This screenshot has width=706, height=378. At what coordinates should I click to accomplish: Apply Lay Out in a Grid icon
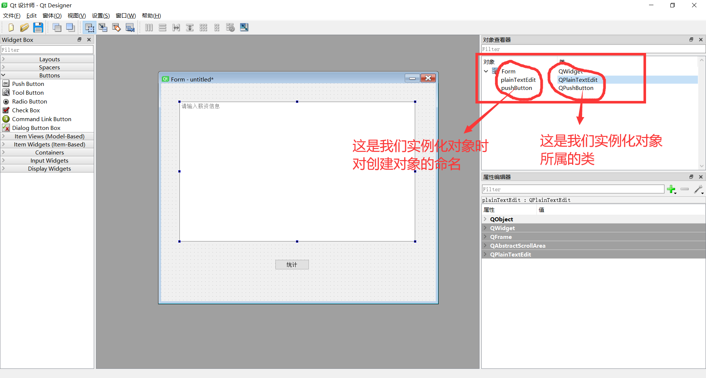(x=203, y=28)
